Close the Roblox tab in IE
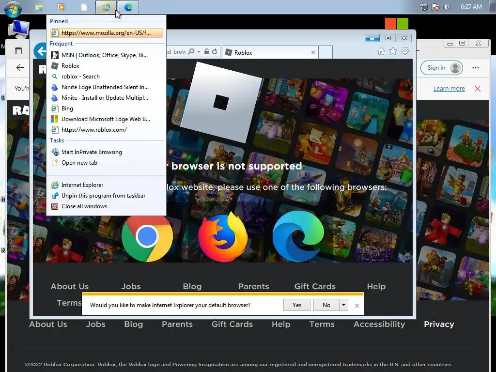 [x=313, y=52]
